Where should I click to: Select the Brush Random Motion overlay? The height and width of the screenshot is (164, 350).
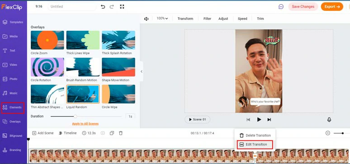[83, 67]
